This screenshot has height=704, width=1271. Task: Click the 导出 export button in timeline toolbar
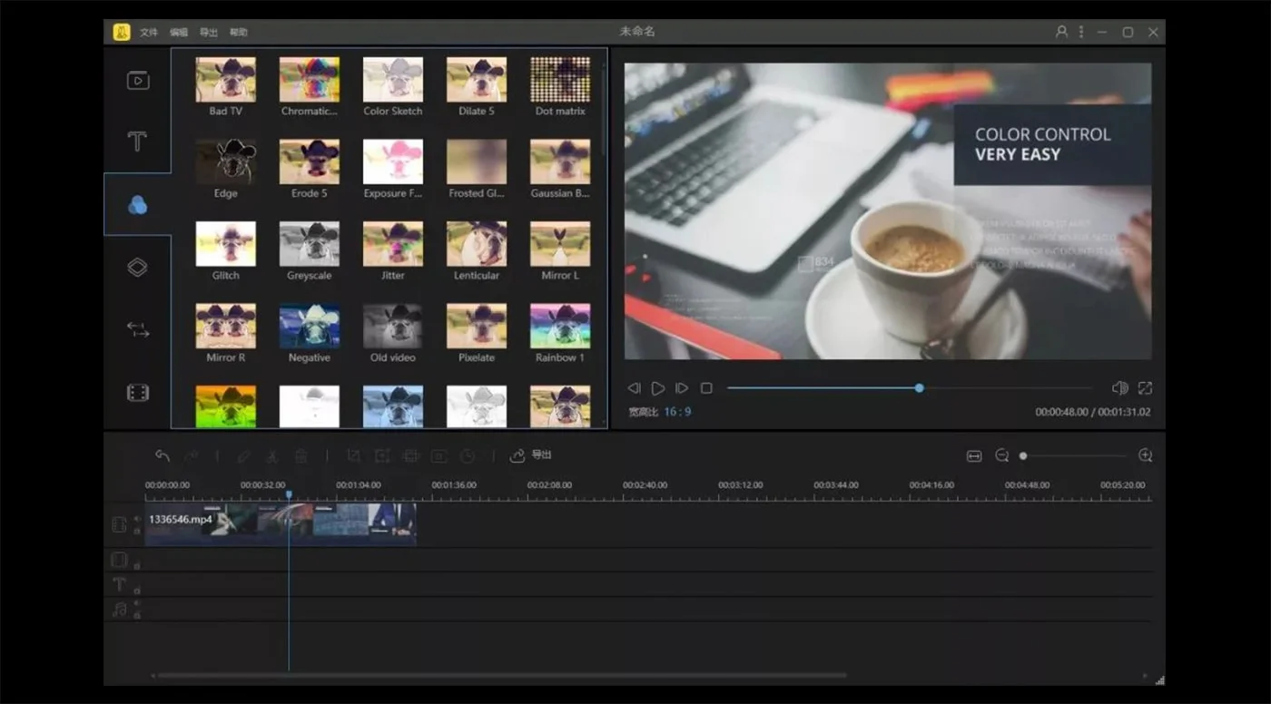(x=531, y=455)
